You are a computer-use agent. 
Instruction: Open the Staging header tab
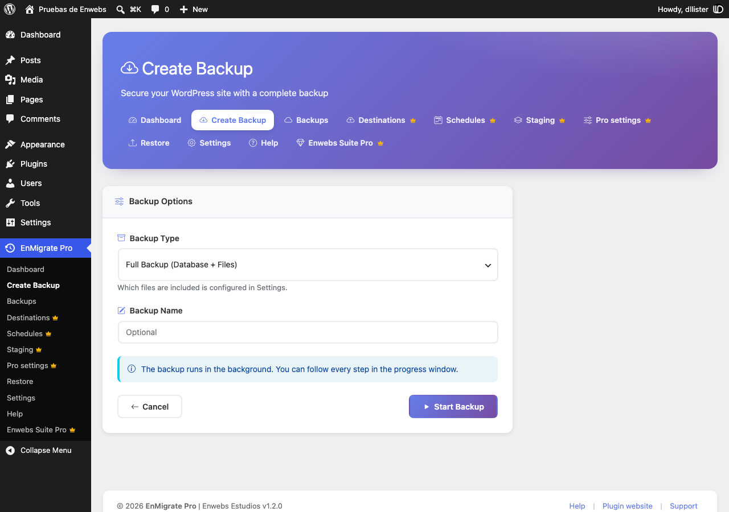[x=539, y=120]
